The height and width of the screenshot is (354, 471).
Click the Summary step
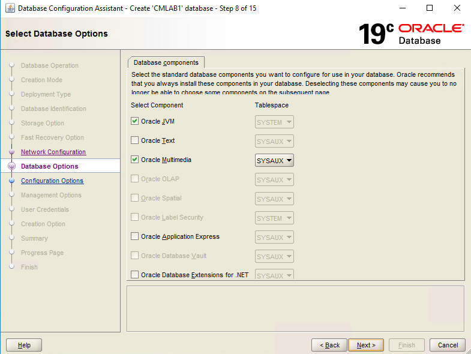pos(34,238)
